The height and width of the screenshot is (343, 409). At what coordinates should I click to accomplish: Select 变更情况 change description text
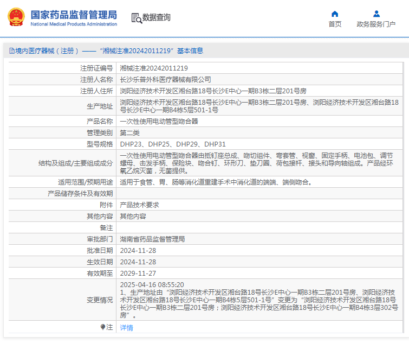[x=259, y=300]
